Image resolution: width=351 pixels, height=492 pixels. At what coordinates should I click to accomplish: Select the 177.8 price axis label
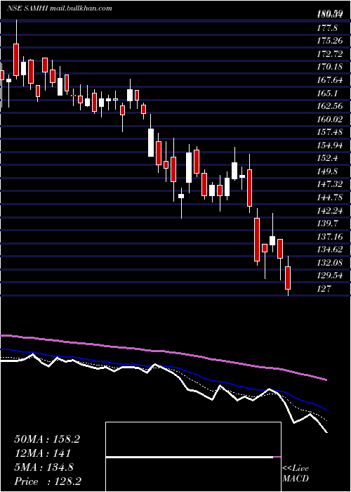[x=327, y=28]
